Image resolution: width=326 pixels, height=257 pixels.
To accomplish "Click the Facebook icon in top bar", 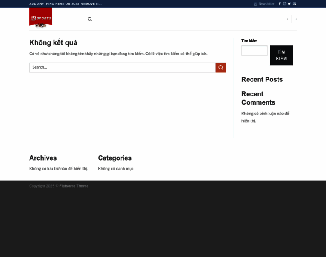I will tap(280, 3).
